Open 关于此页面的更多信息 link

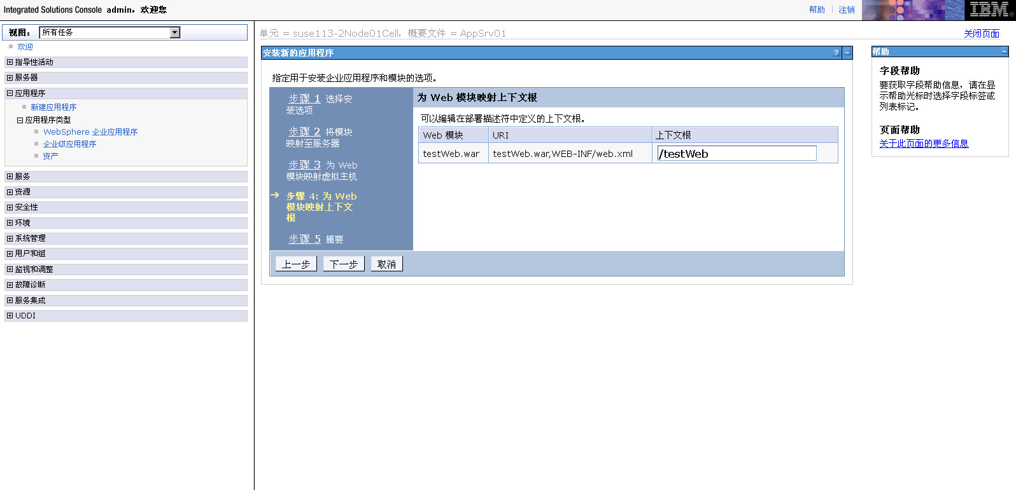click(x=924, y=144)
